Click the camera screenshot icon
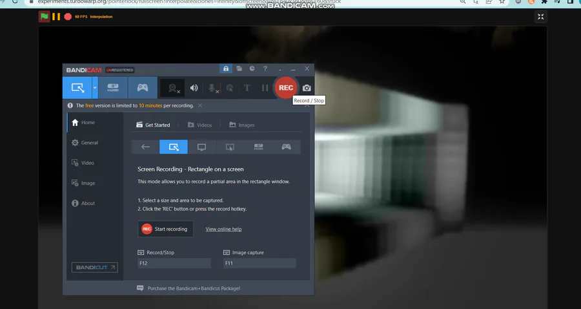Screen dimensions: 581x309 [x=307, y=88]
